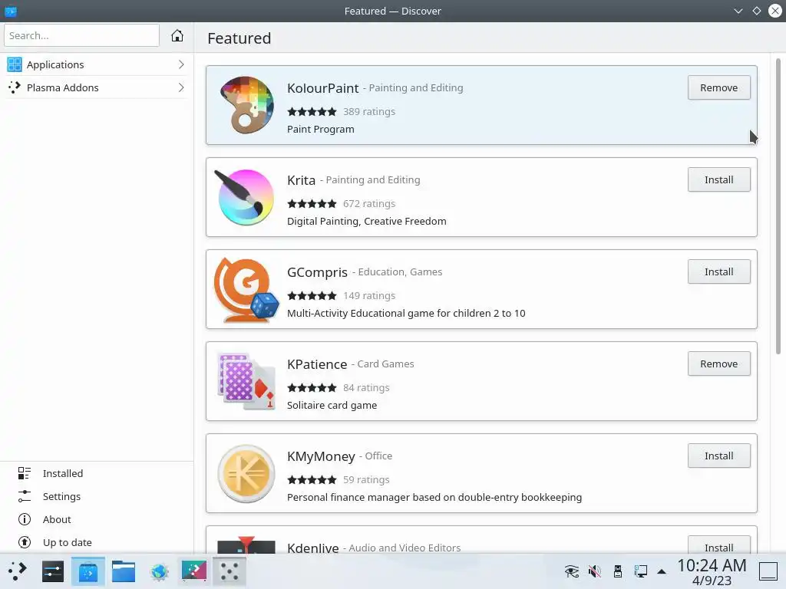Click the KolourPaint five-star rating
The image size is (786, 589).
(x=312, y=112)
